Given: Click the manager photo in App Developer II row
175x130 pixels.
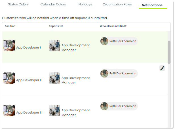Looking at the screenshot, I should point(54,78).
